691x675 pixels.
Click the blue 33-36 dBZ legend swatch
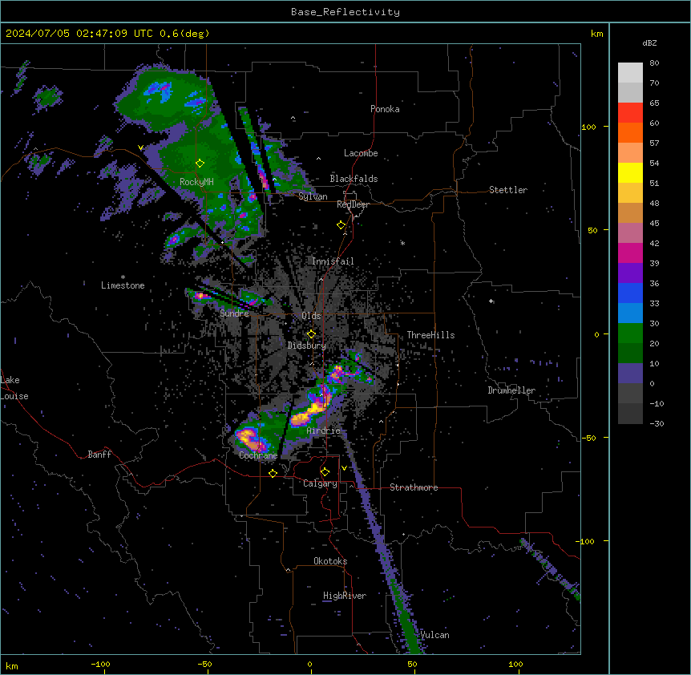point(630,293)
